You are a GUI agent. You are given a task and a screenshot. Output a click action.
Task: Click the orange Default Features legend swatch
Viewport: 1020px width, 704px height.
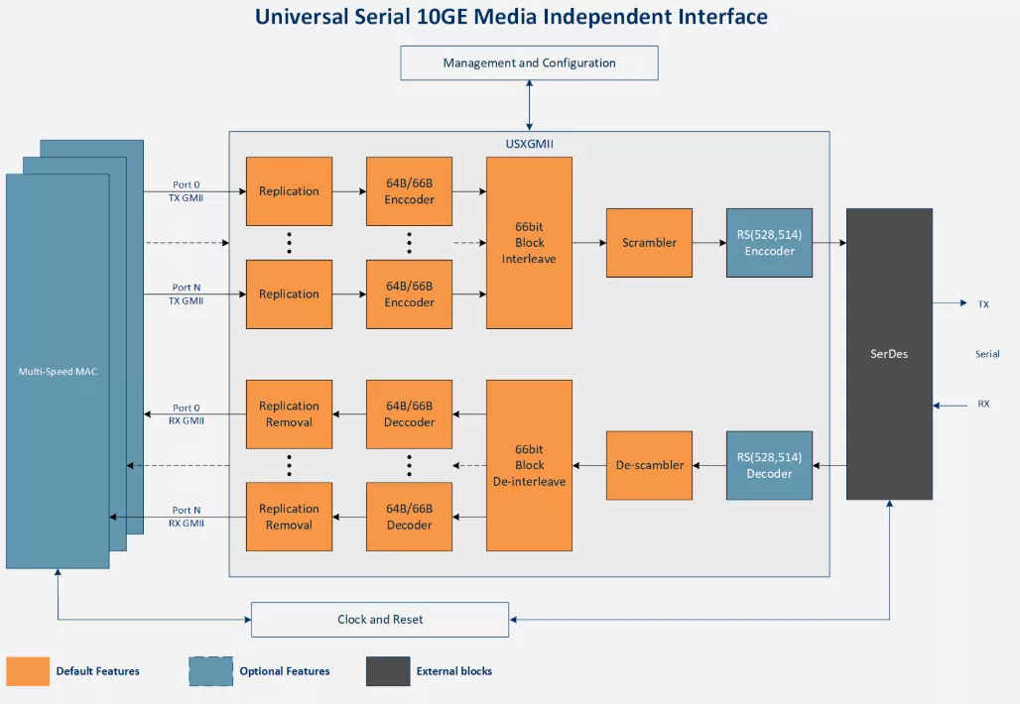tap(28, 671)
